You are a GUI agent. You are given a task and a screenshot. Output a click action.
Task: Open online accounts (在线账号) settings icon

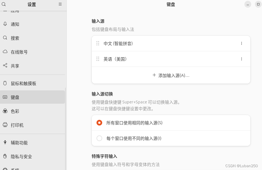5,52
